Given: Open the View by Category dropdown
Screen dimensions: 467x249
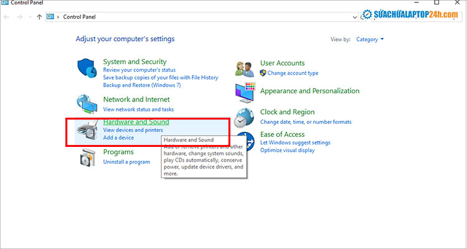Looking at the screenshot, I should coord(370,39).
